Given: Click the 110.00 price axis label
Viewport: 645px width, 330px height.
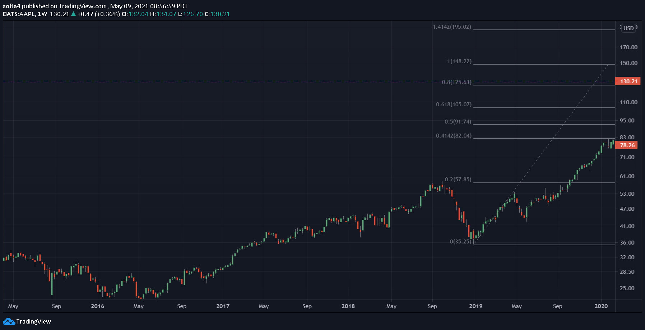Looking at the screenshot, I should pos(628,102).
